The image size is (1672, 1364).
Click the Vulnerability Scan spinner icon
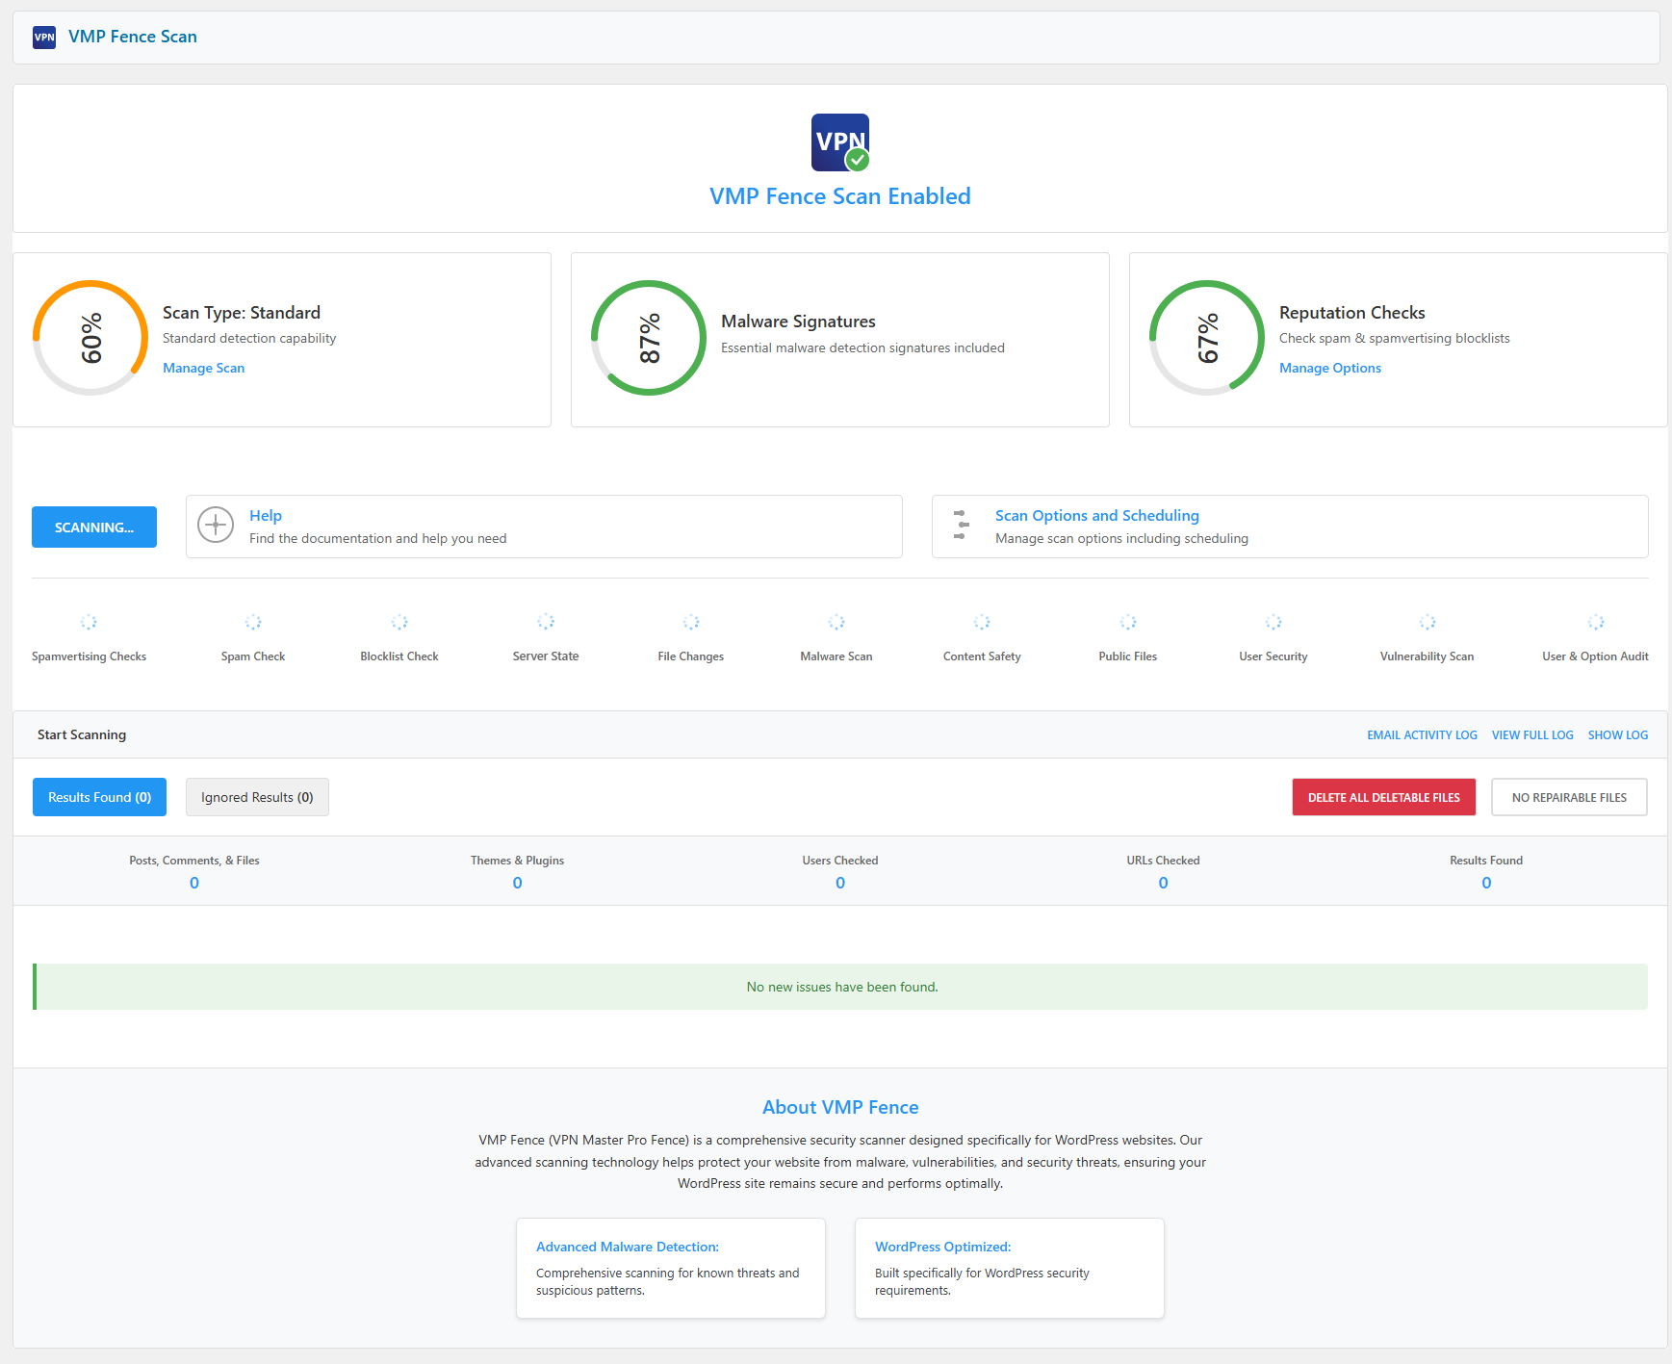click(1426, 622)
